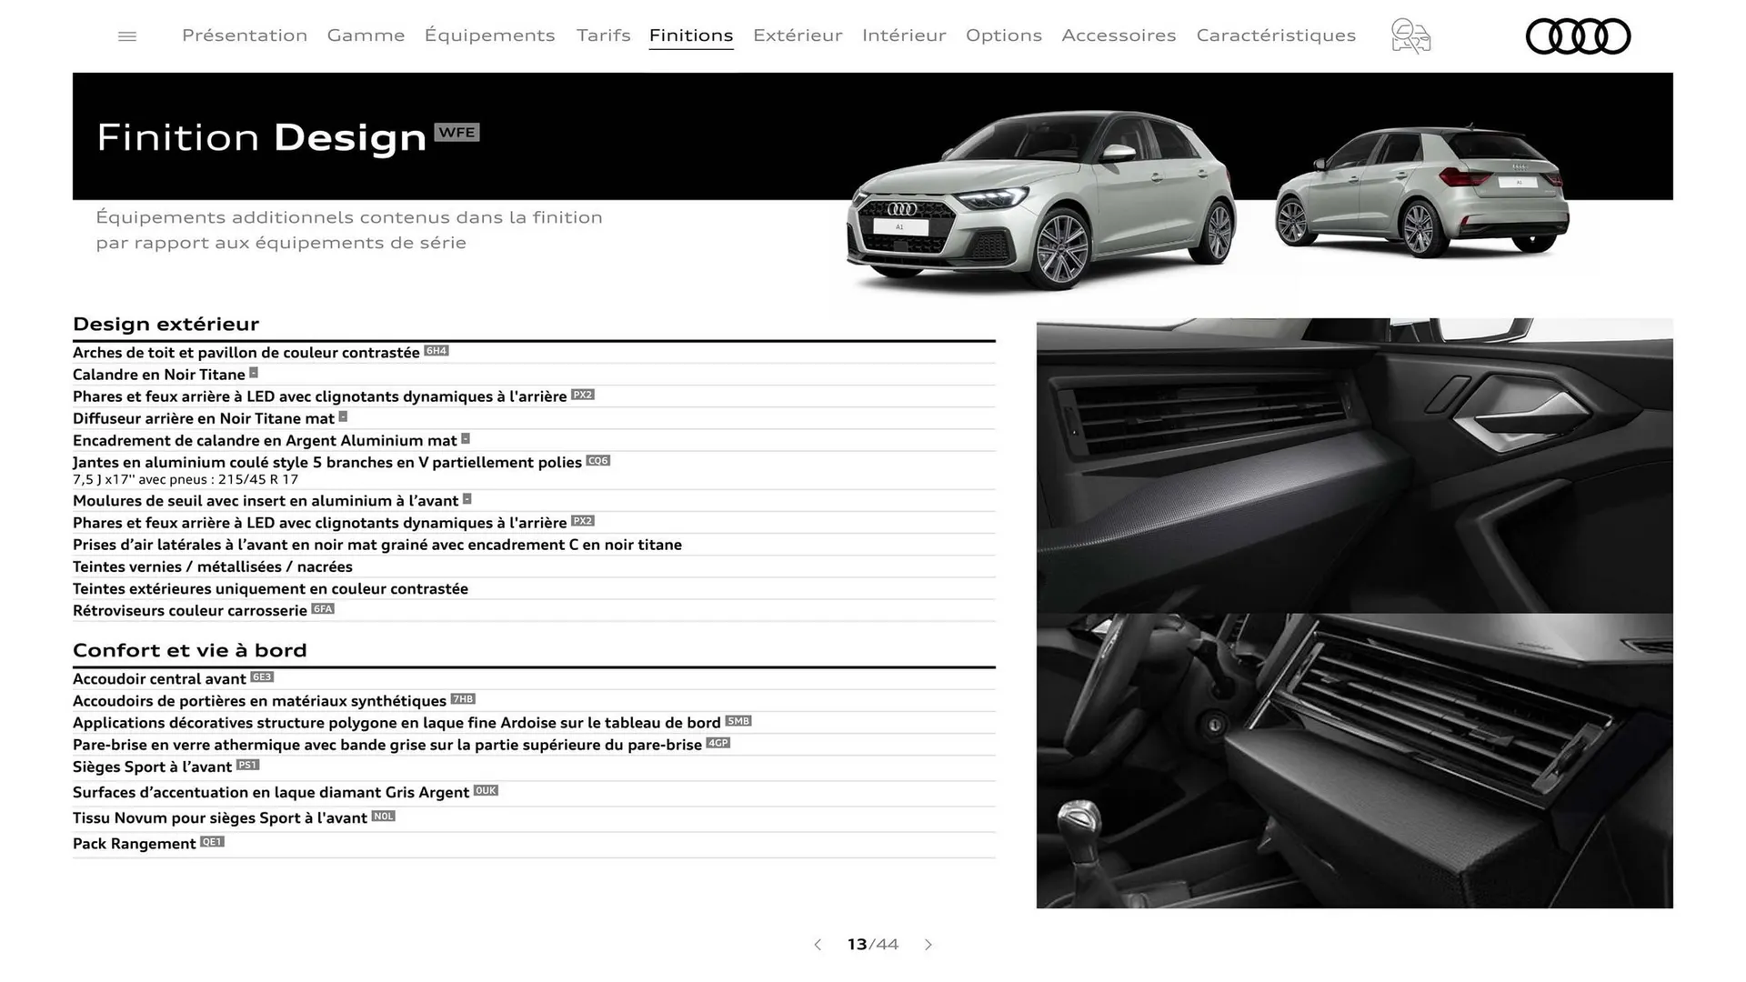This screenshot has width=1746, height=982.
Task: Select the 6H4 badge on roof arches row
Action: (436, 351)
